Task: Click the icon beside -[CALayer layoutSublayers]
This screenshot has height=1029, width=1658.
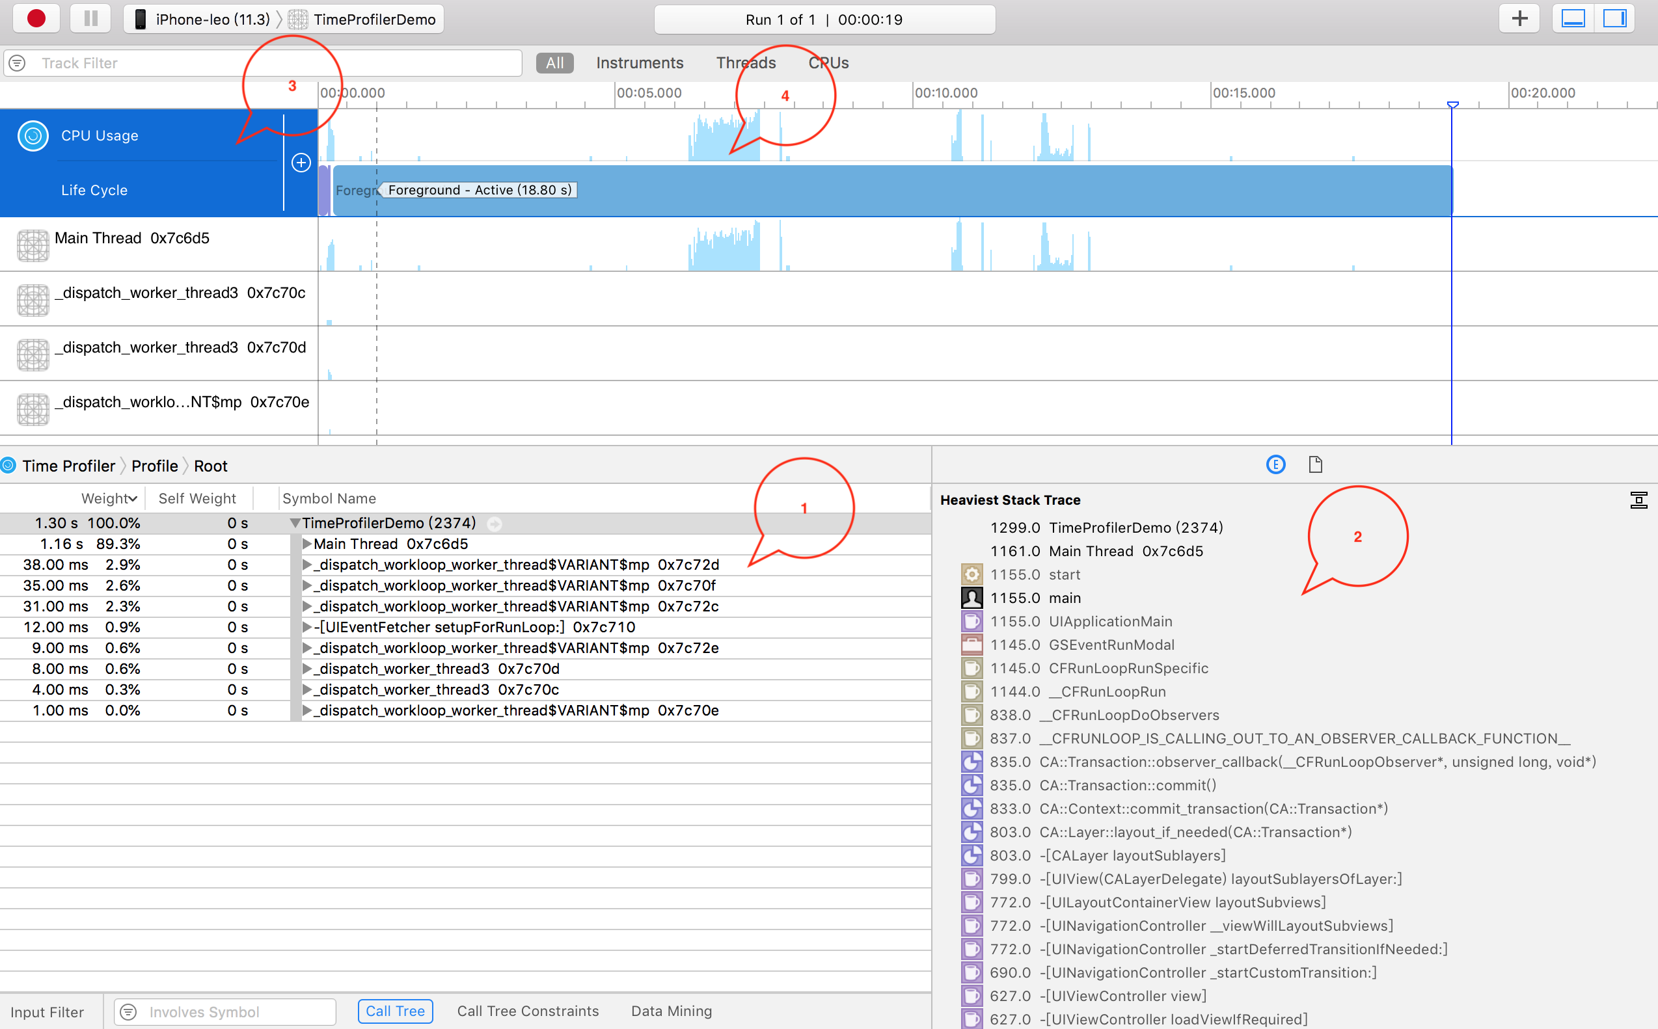Action: [972, 855]
